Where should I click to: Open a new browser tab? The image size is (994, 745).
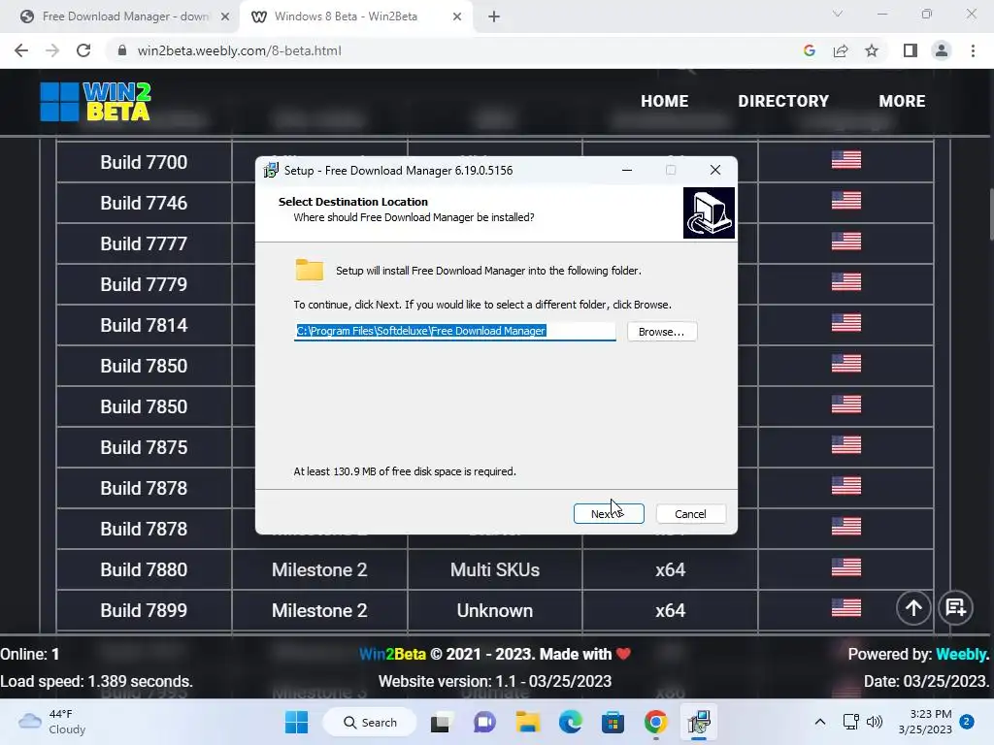pyautogui.click(x=494, y=16)
